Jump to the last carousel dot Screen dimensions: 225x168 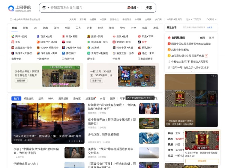point(82,141)
